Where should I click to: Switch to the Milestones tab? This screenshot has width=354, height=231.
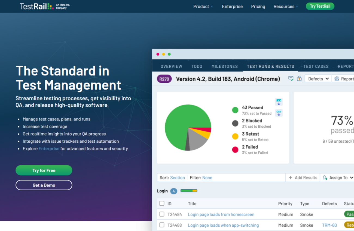[x=224, y=66]
